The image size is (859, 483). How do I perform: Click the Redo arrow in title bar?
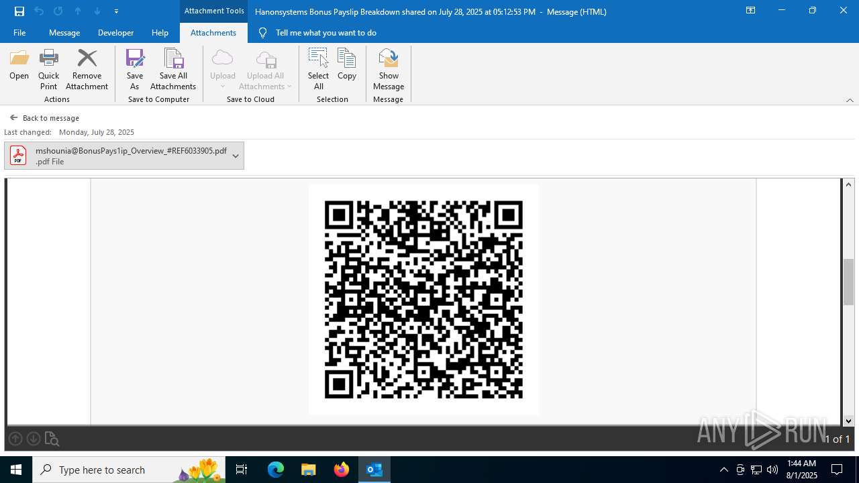(58, 11)
